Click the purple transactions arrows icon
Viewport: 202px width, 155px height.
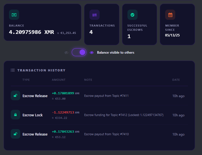(95, 15)
